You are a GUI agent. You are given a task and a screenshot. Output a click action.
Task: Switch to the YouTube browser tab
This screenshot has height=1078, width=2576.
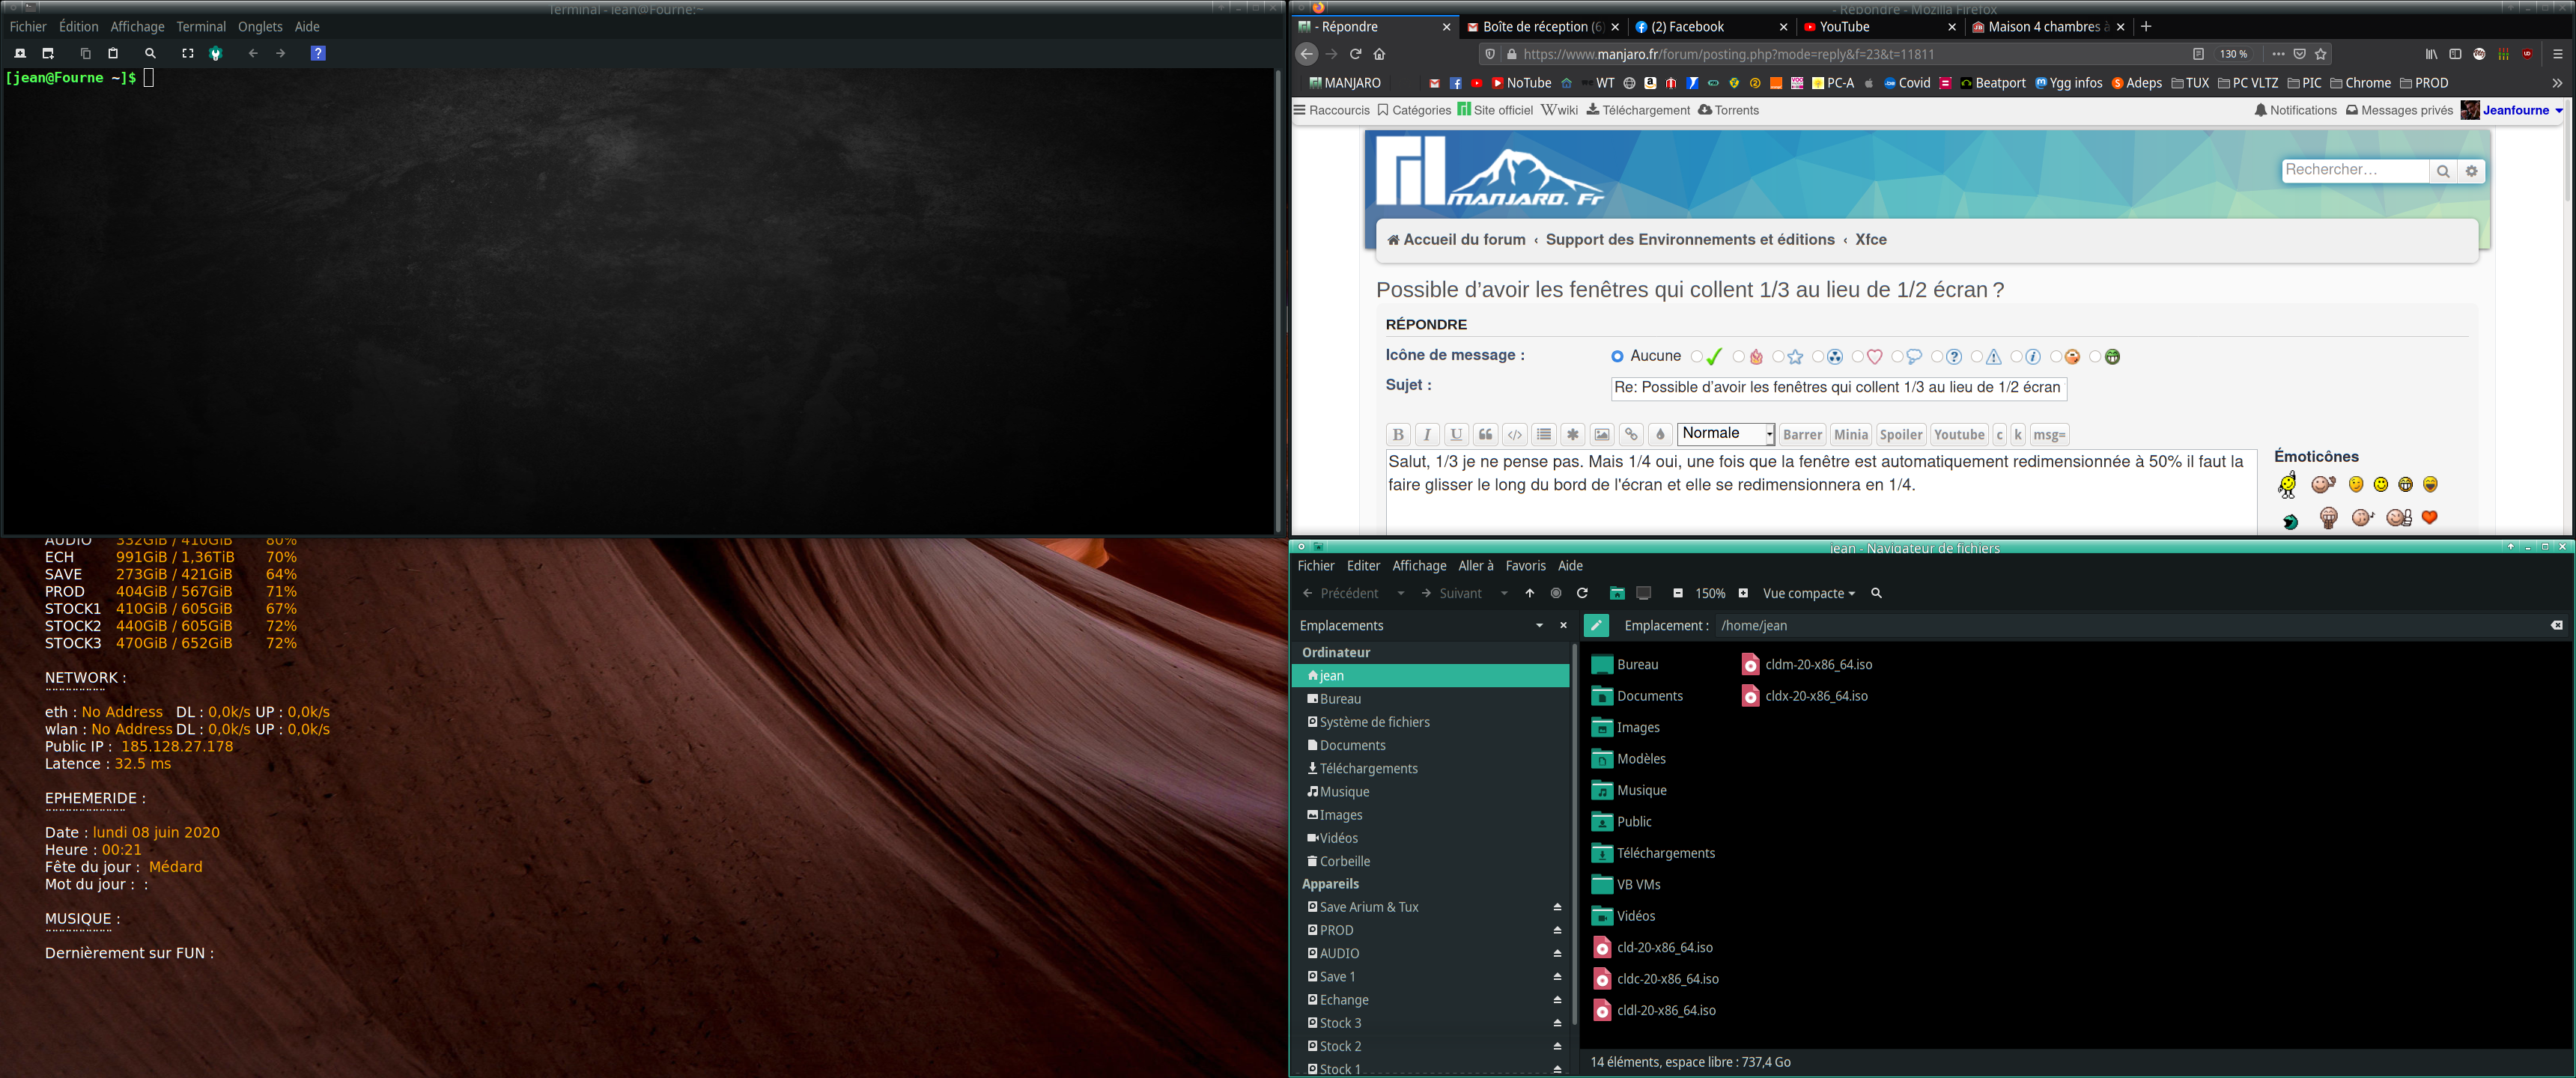pos(1844,27)
